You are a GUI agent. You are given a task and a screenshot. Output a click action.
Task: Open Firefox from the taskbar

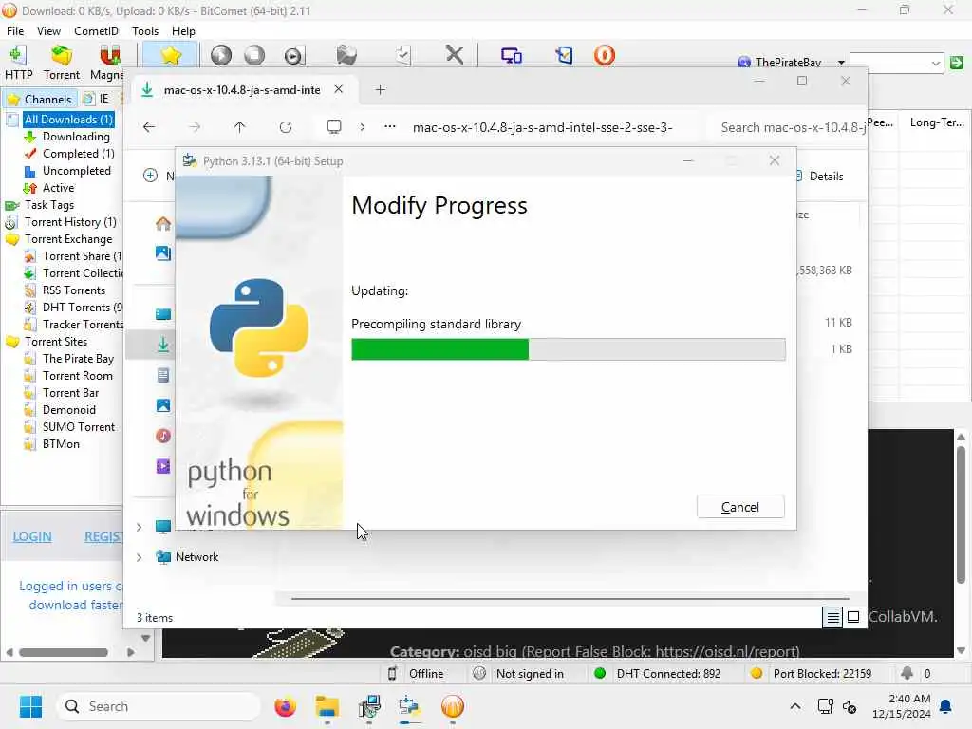pos(285,706)
